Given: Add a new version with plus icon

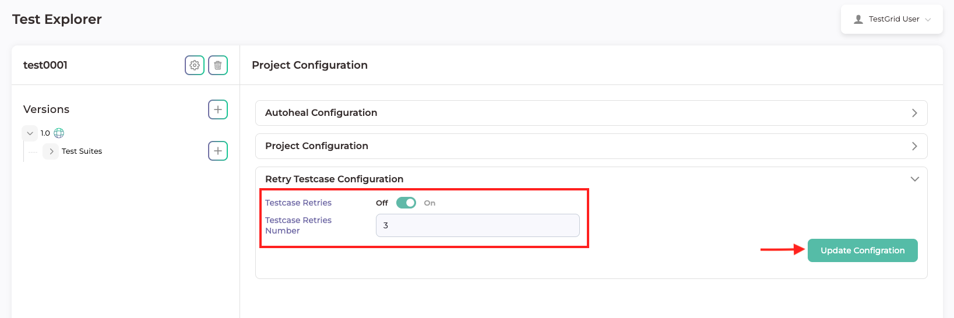Looking at the screenshot, I should coord(218,109).
